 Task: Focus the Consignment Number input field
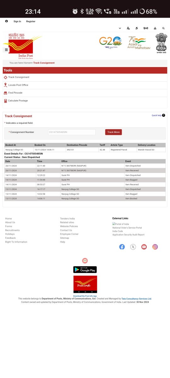point(72,132)
